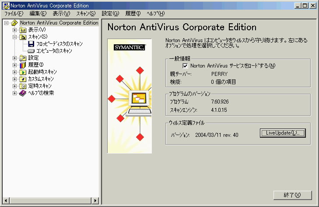Click the 終了(X) exit button

pos(293,195)
